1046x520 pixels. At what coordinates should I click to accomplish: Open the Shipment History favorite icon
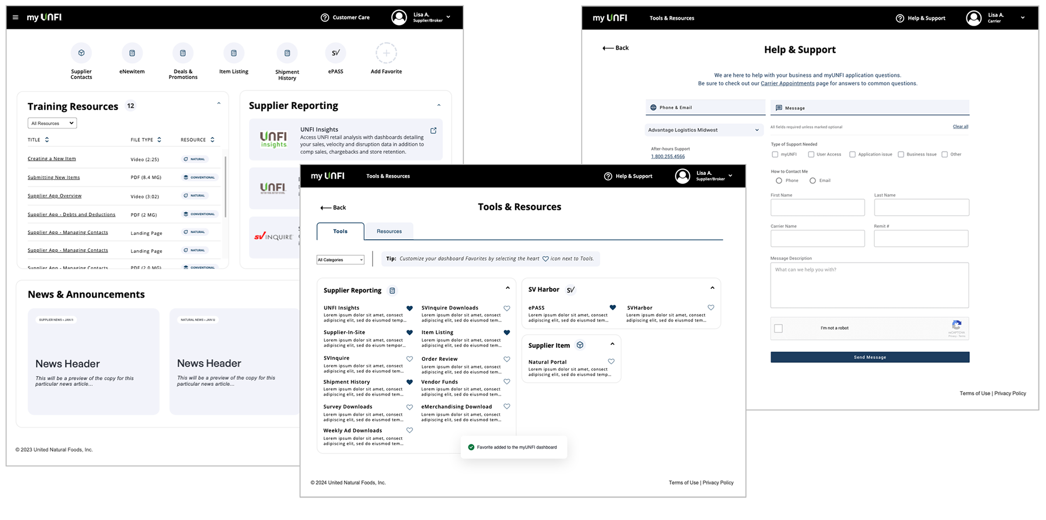[287, 53]
